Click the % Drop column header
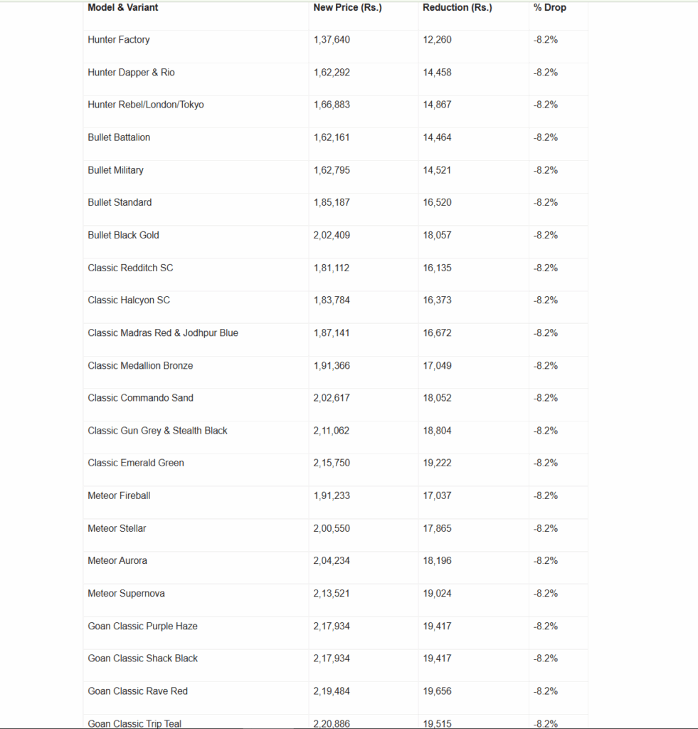 pyautogui.click(x=549, y=8)
